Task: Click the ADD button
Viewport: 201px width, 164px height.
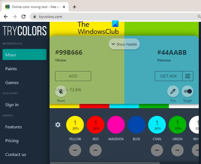Action: [x=73, y=76]
